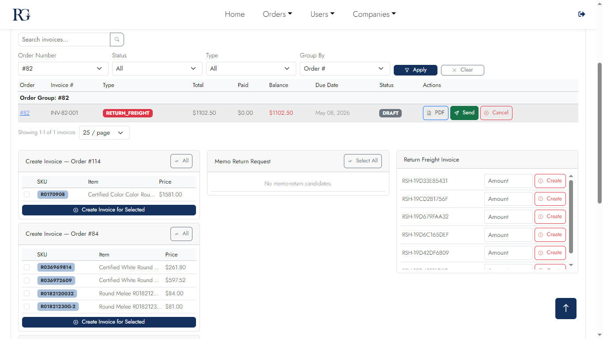
Task: Check the checkbox for SKU R01821230G-2
Action: click(x=26, y=306)
